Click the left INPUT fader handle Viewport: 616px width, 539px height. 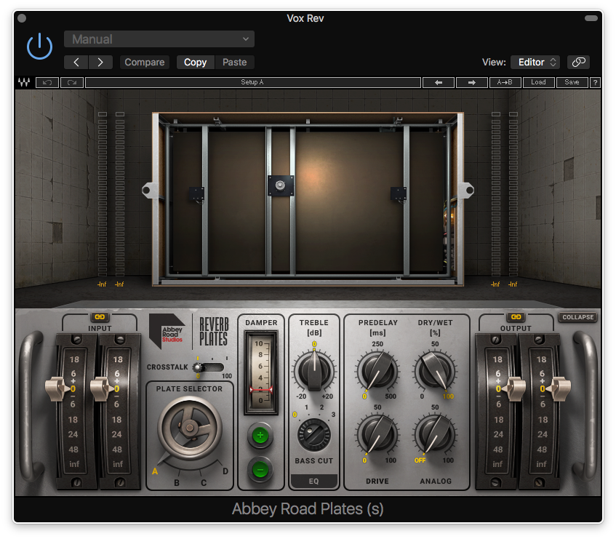[57, 388]
